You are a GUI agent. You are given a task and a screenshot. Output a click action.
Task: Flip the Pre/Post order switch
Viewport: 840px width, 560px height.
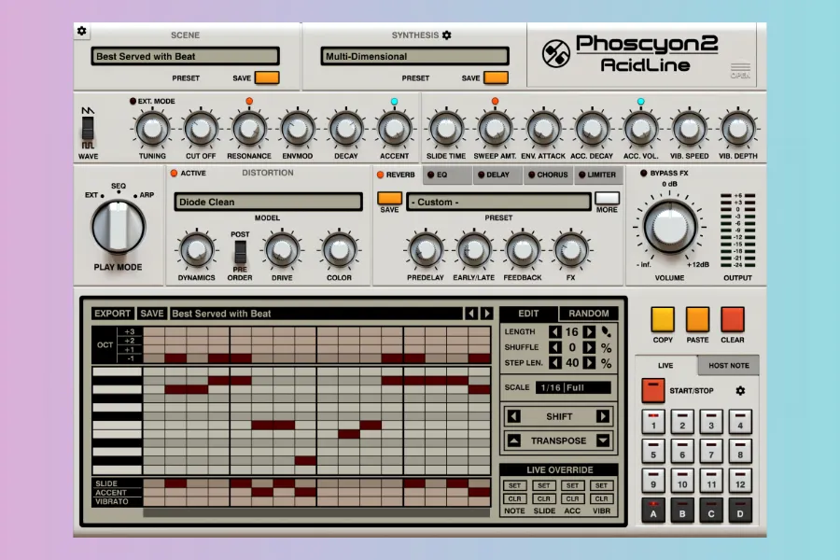[x=240, y=250]
